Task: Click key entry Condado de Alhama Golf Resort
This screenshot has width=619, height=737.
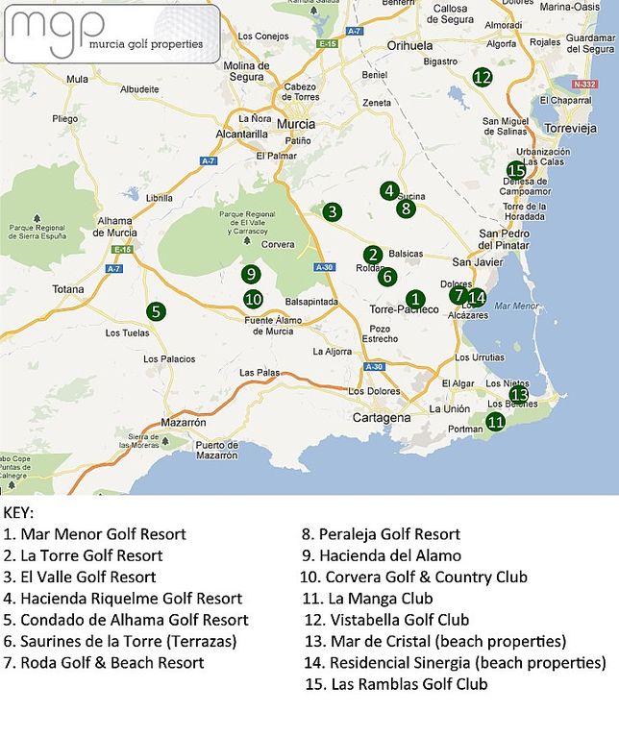Action: (126, 620)
